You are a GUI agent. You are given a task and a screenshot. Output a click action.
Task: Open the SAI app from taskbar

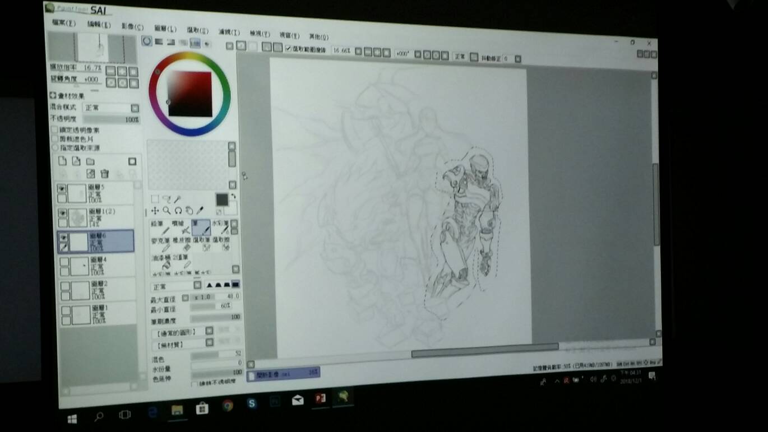tap(343, 397)
